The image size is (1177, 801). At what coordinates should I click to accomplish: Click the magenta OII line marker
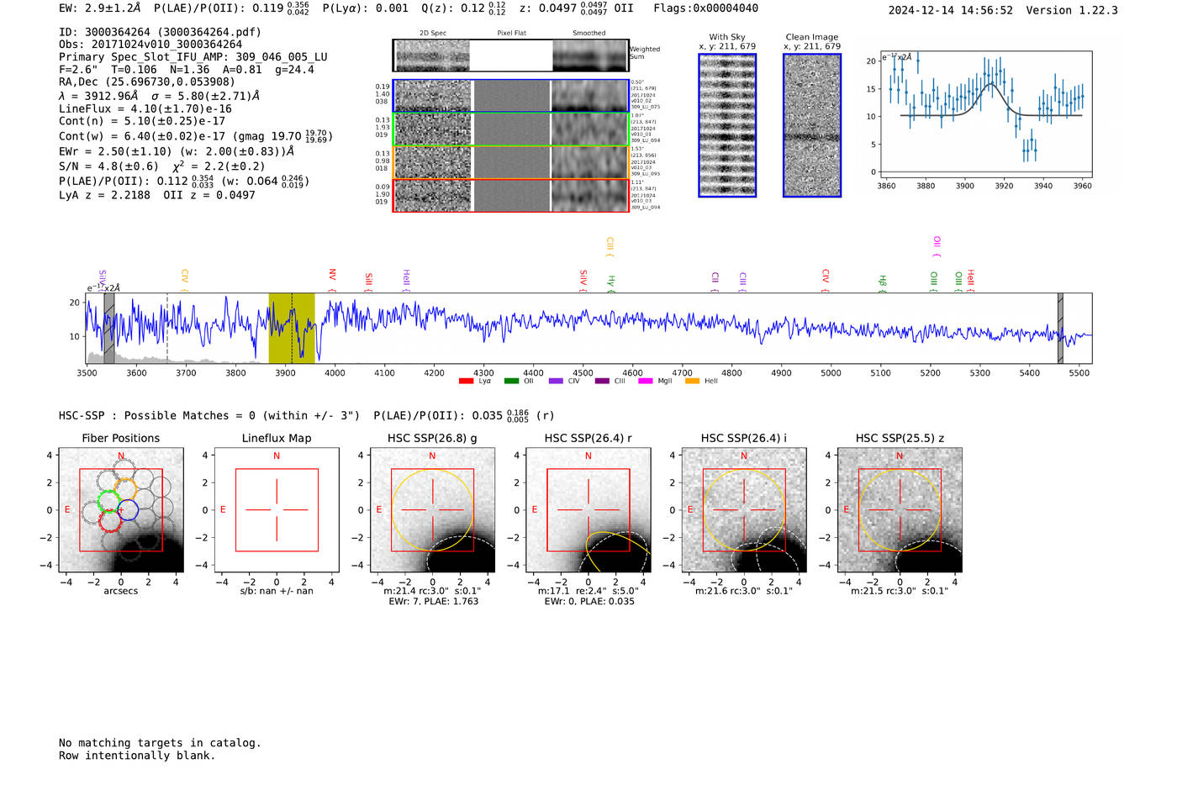pos(937,247)
